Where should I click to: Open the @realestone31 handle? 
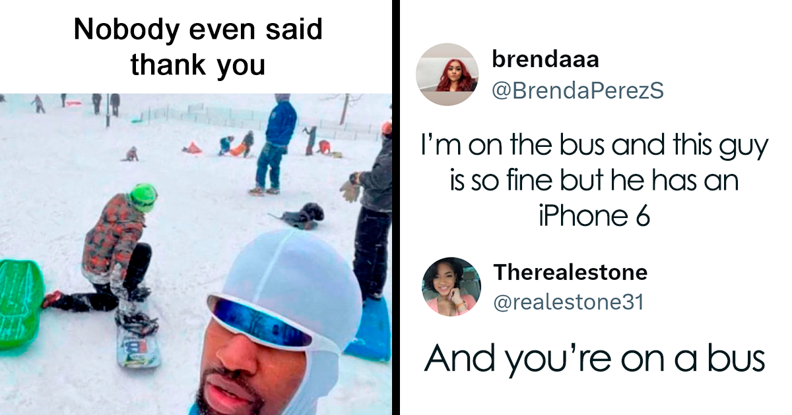(x=568, y=302)
